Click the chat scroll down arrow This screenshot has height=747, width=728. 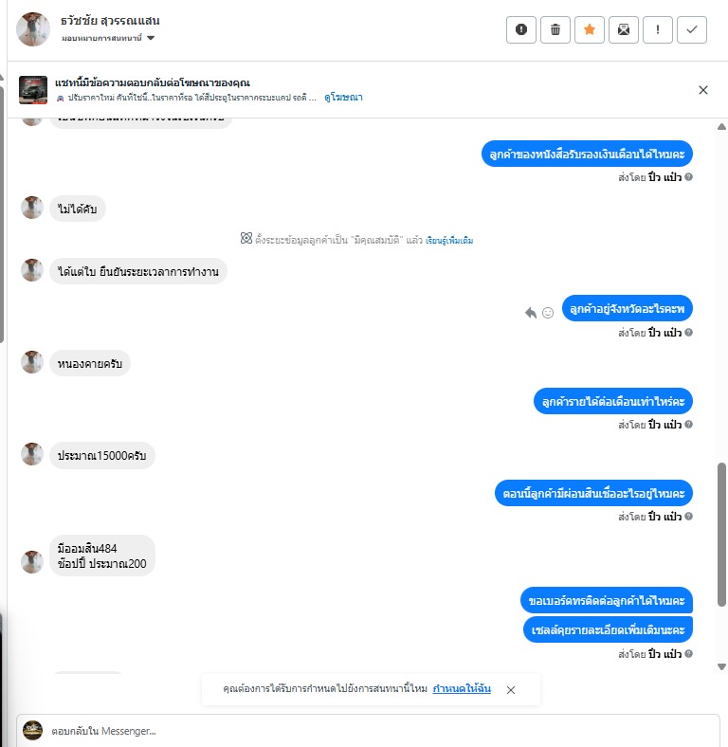[721, 667]
